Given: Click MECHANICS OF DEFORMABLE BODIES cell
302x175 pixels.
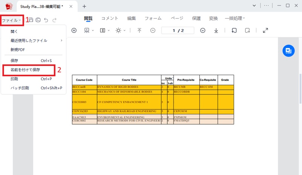Looking at the screenshot, I should [x=129, y=92].
